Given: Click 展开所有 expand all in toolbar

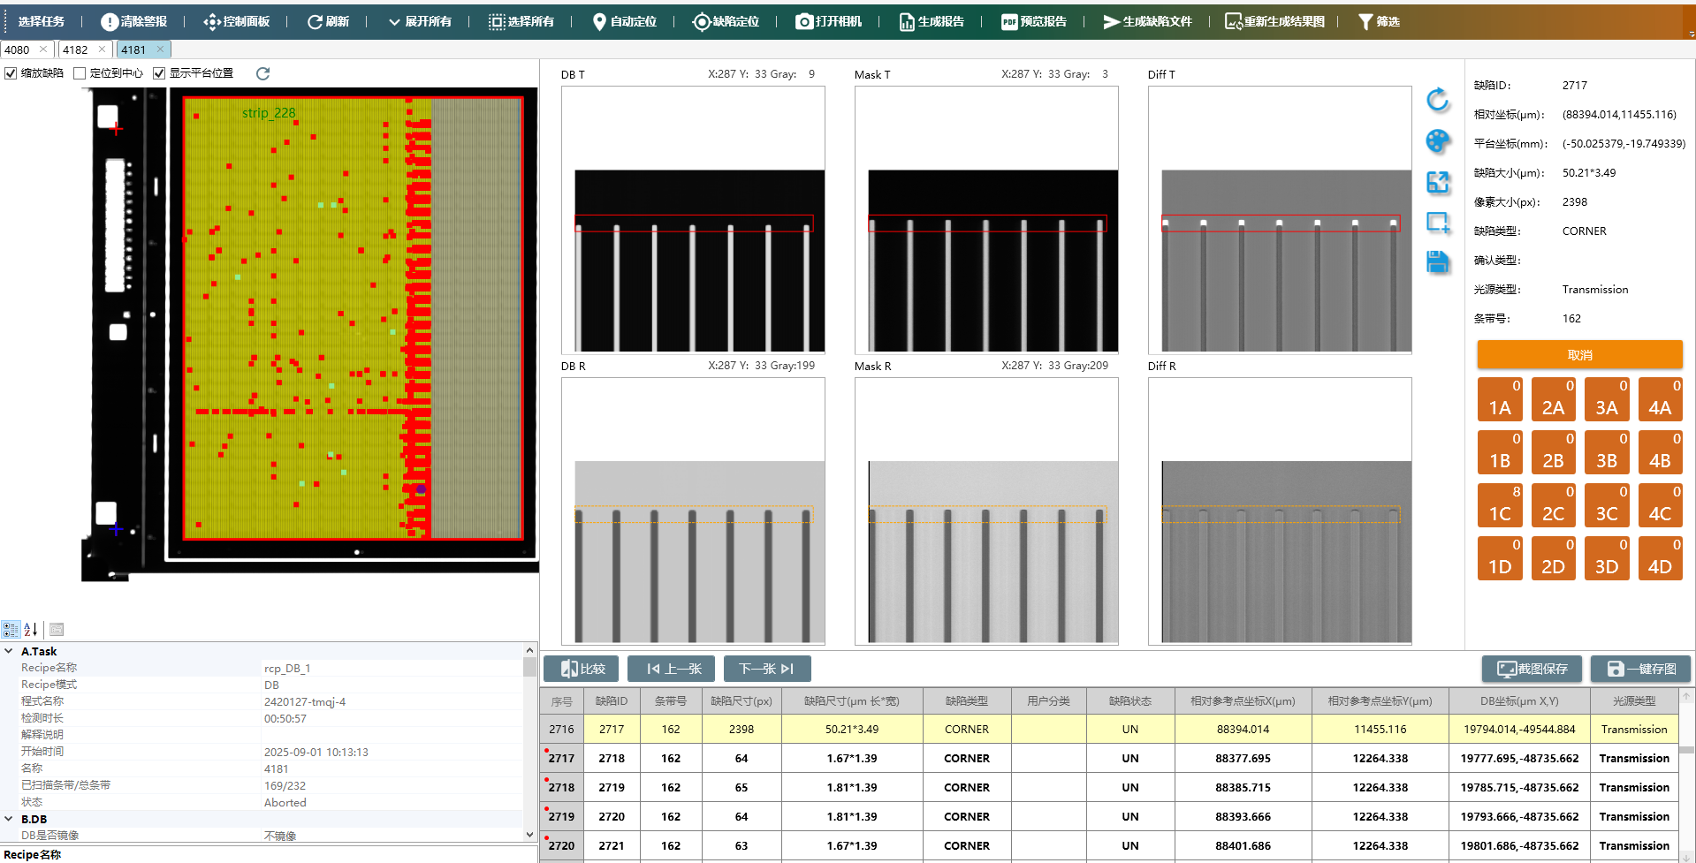Looking at the screenshot, I should click(x=420, y=21).
